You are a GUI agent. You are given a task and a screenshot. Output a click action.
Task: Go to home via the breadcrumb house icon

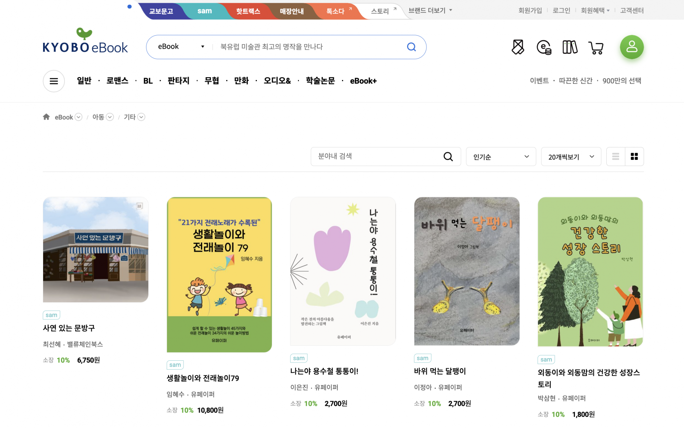point(46,117)
